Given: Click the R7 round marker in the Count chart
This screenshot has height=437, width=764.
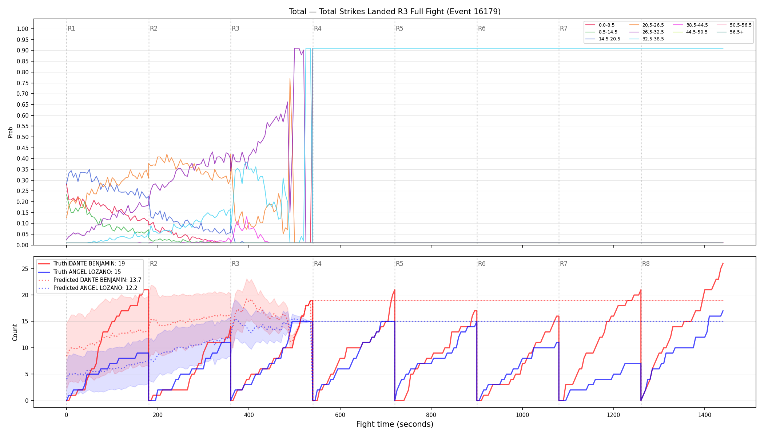Looking at the screenshot, I should [x=564, y=264].
